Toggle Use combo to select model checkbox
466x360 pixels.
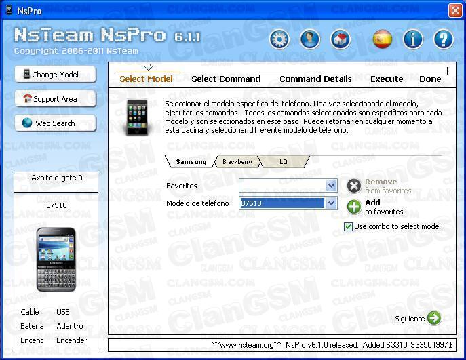(x=349, y=226)
